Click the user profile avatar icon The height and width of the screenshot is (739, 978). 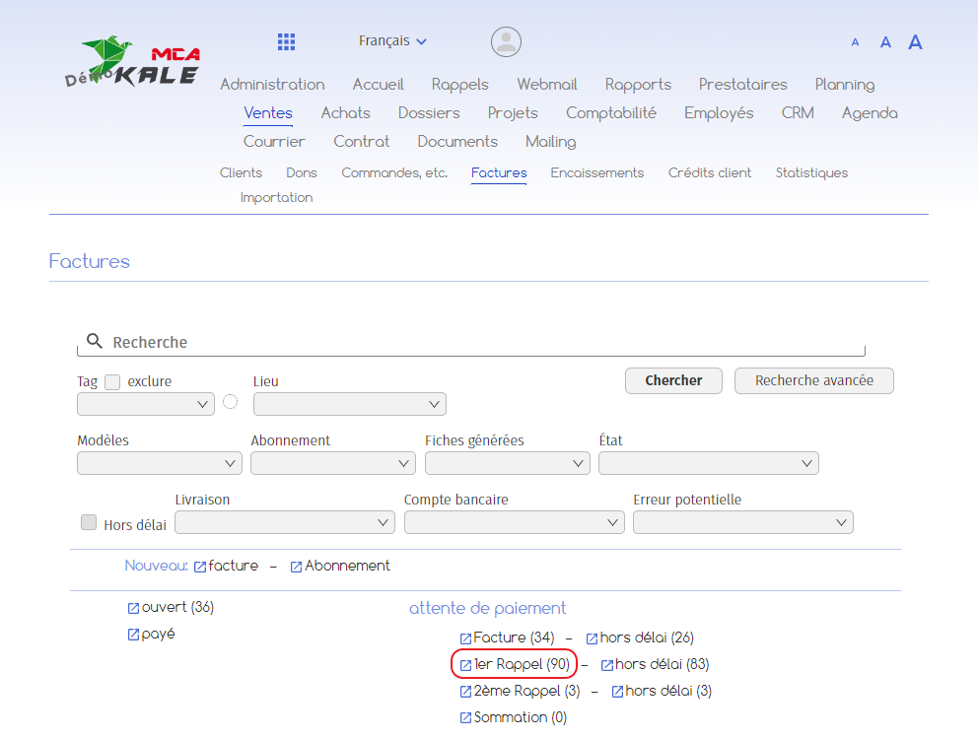tap(506, 41)
